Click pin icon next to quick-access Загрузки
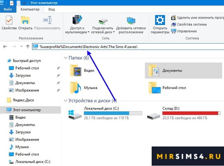Image resolution: width=224 pixels, height=166 pixels. 58,76
